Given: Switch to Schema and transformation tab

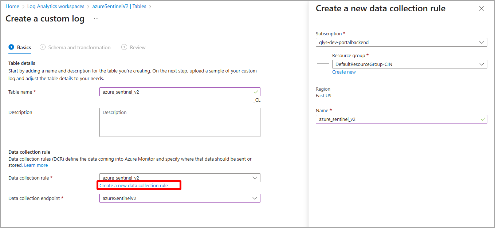Looking at the screenshot, I should [x=79, y=47].
